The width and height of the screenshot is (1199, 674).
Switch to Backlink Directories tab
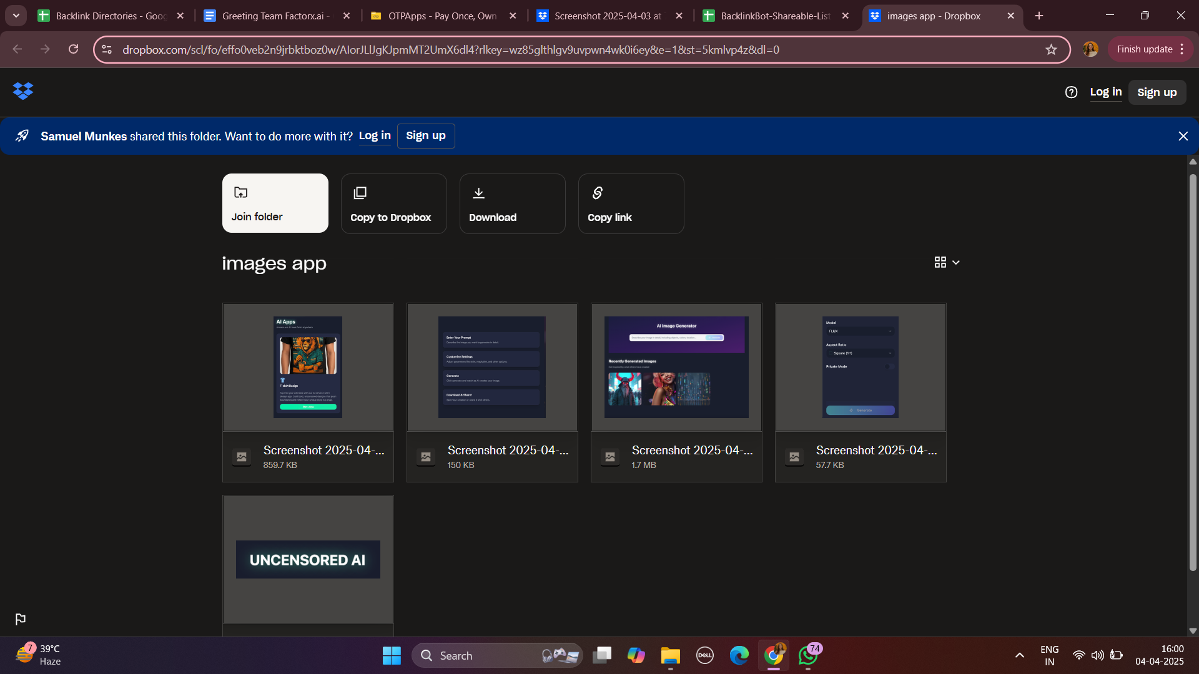[x=111, y=16]
